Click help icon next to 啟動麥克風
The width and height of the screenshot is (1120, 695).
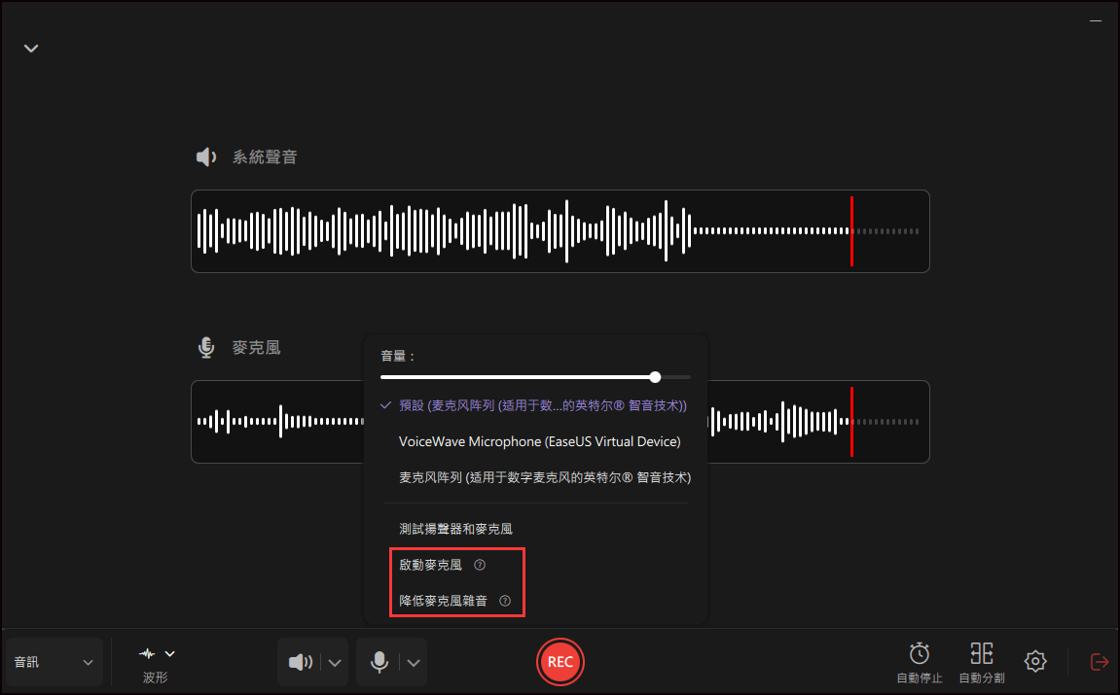coord(479,565)
